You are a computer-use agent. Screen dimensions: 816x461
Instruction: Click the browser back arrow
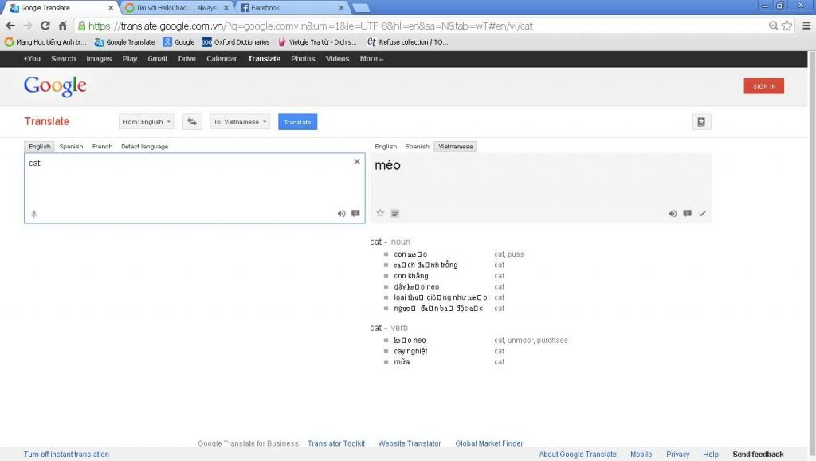(x=10, y=26)
